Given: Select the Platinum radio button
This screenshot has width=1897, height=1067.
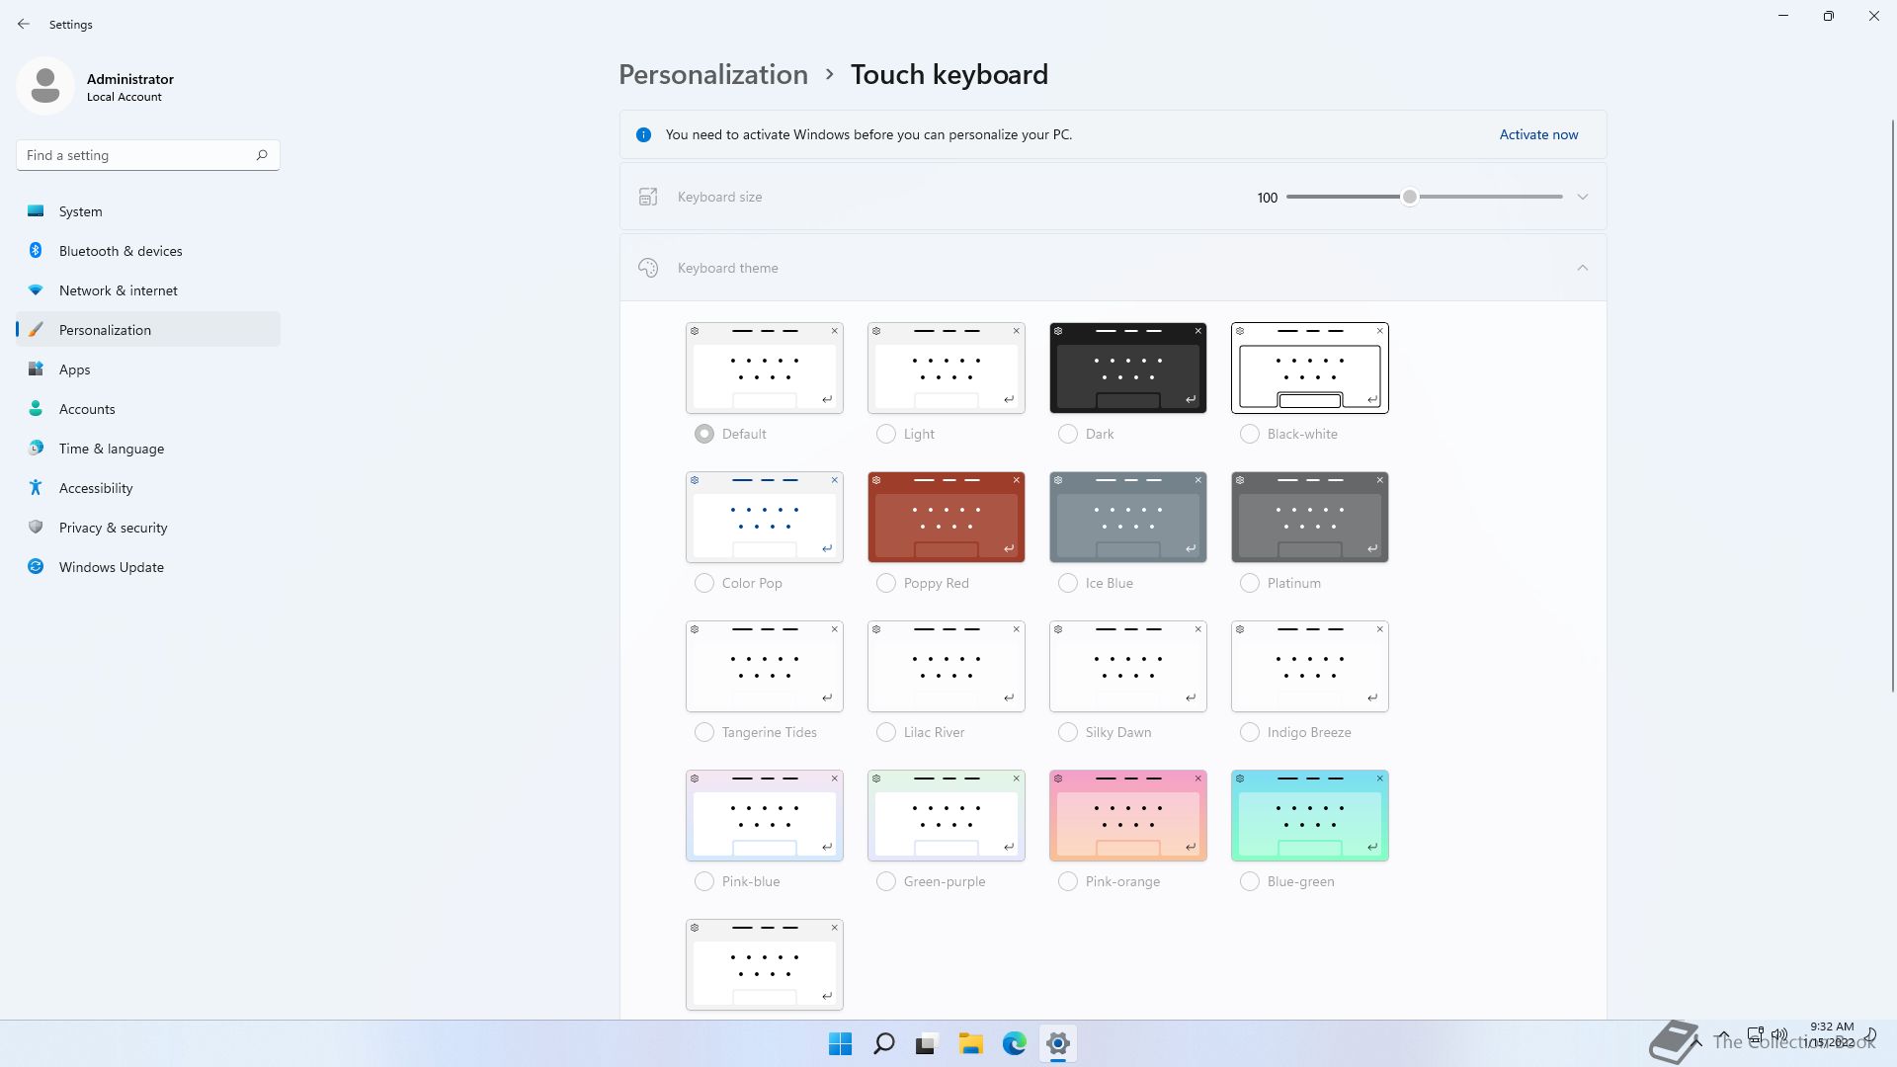Looking at the screenshot, I should (1250, 583).
